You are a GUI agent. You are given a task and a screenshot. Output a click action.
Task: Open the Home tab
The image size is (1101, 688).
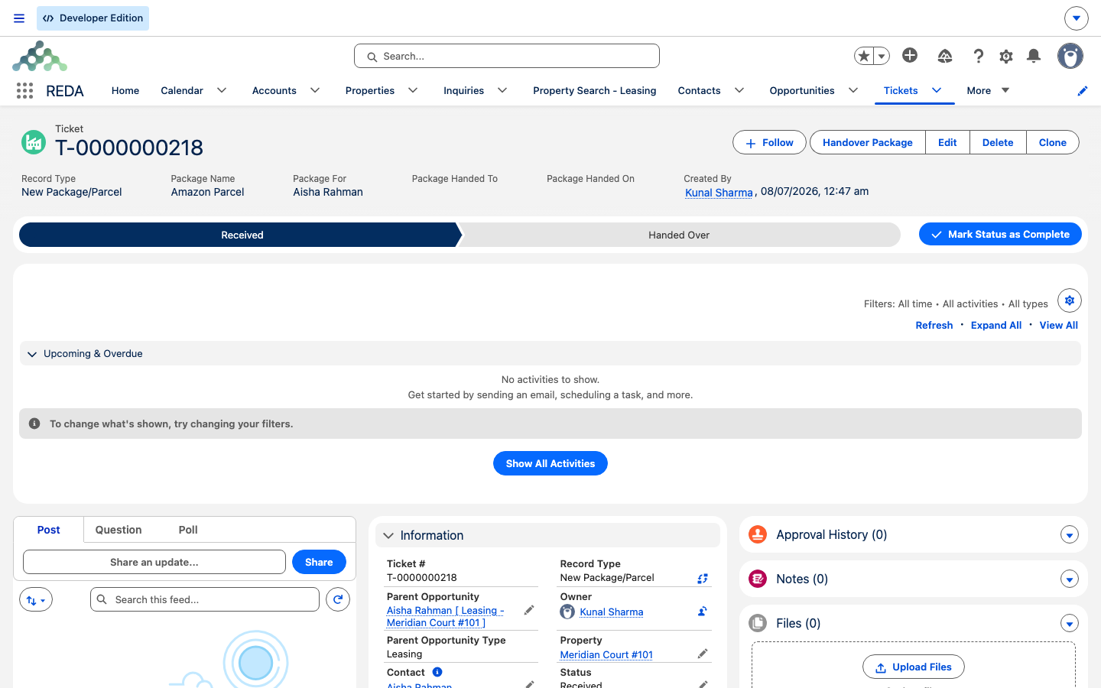click(125, 90)
